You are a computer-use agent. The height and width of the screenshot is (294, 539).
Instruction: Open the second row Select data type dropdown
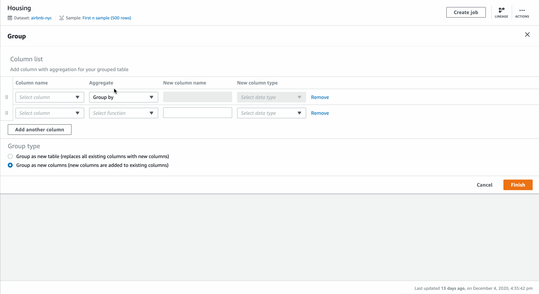point(271,113)
